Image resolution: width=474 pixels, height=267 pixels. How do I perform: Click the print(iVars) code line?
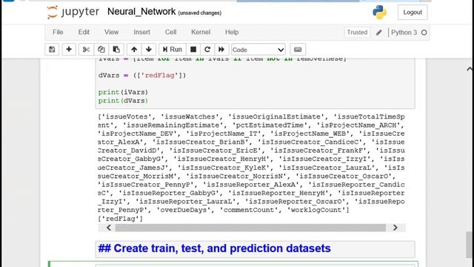pos(123,92)
